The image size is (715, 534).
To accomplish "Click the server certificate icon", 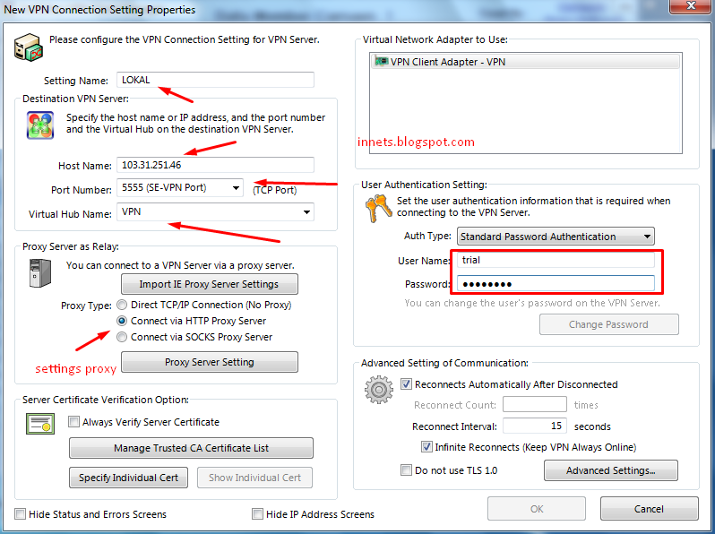I will coord(40,424).
